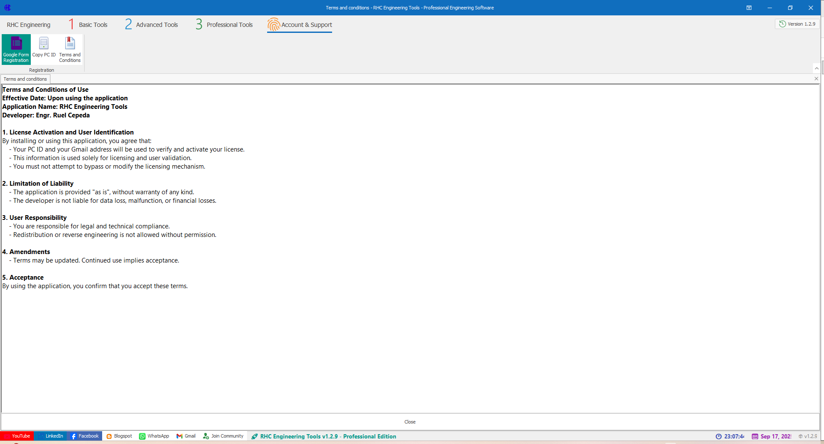Select the RHC Engineering tab

(x=29, y=25)
